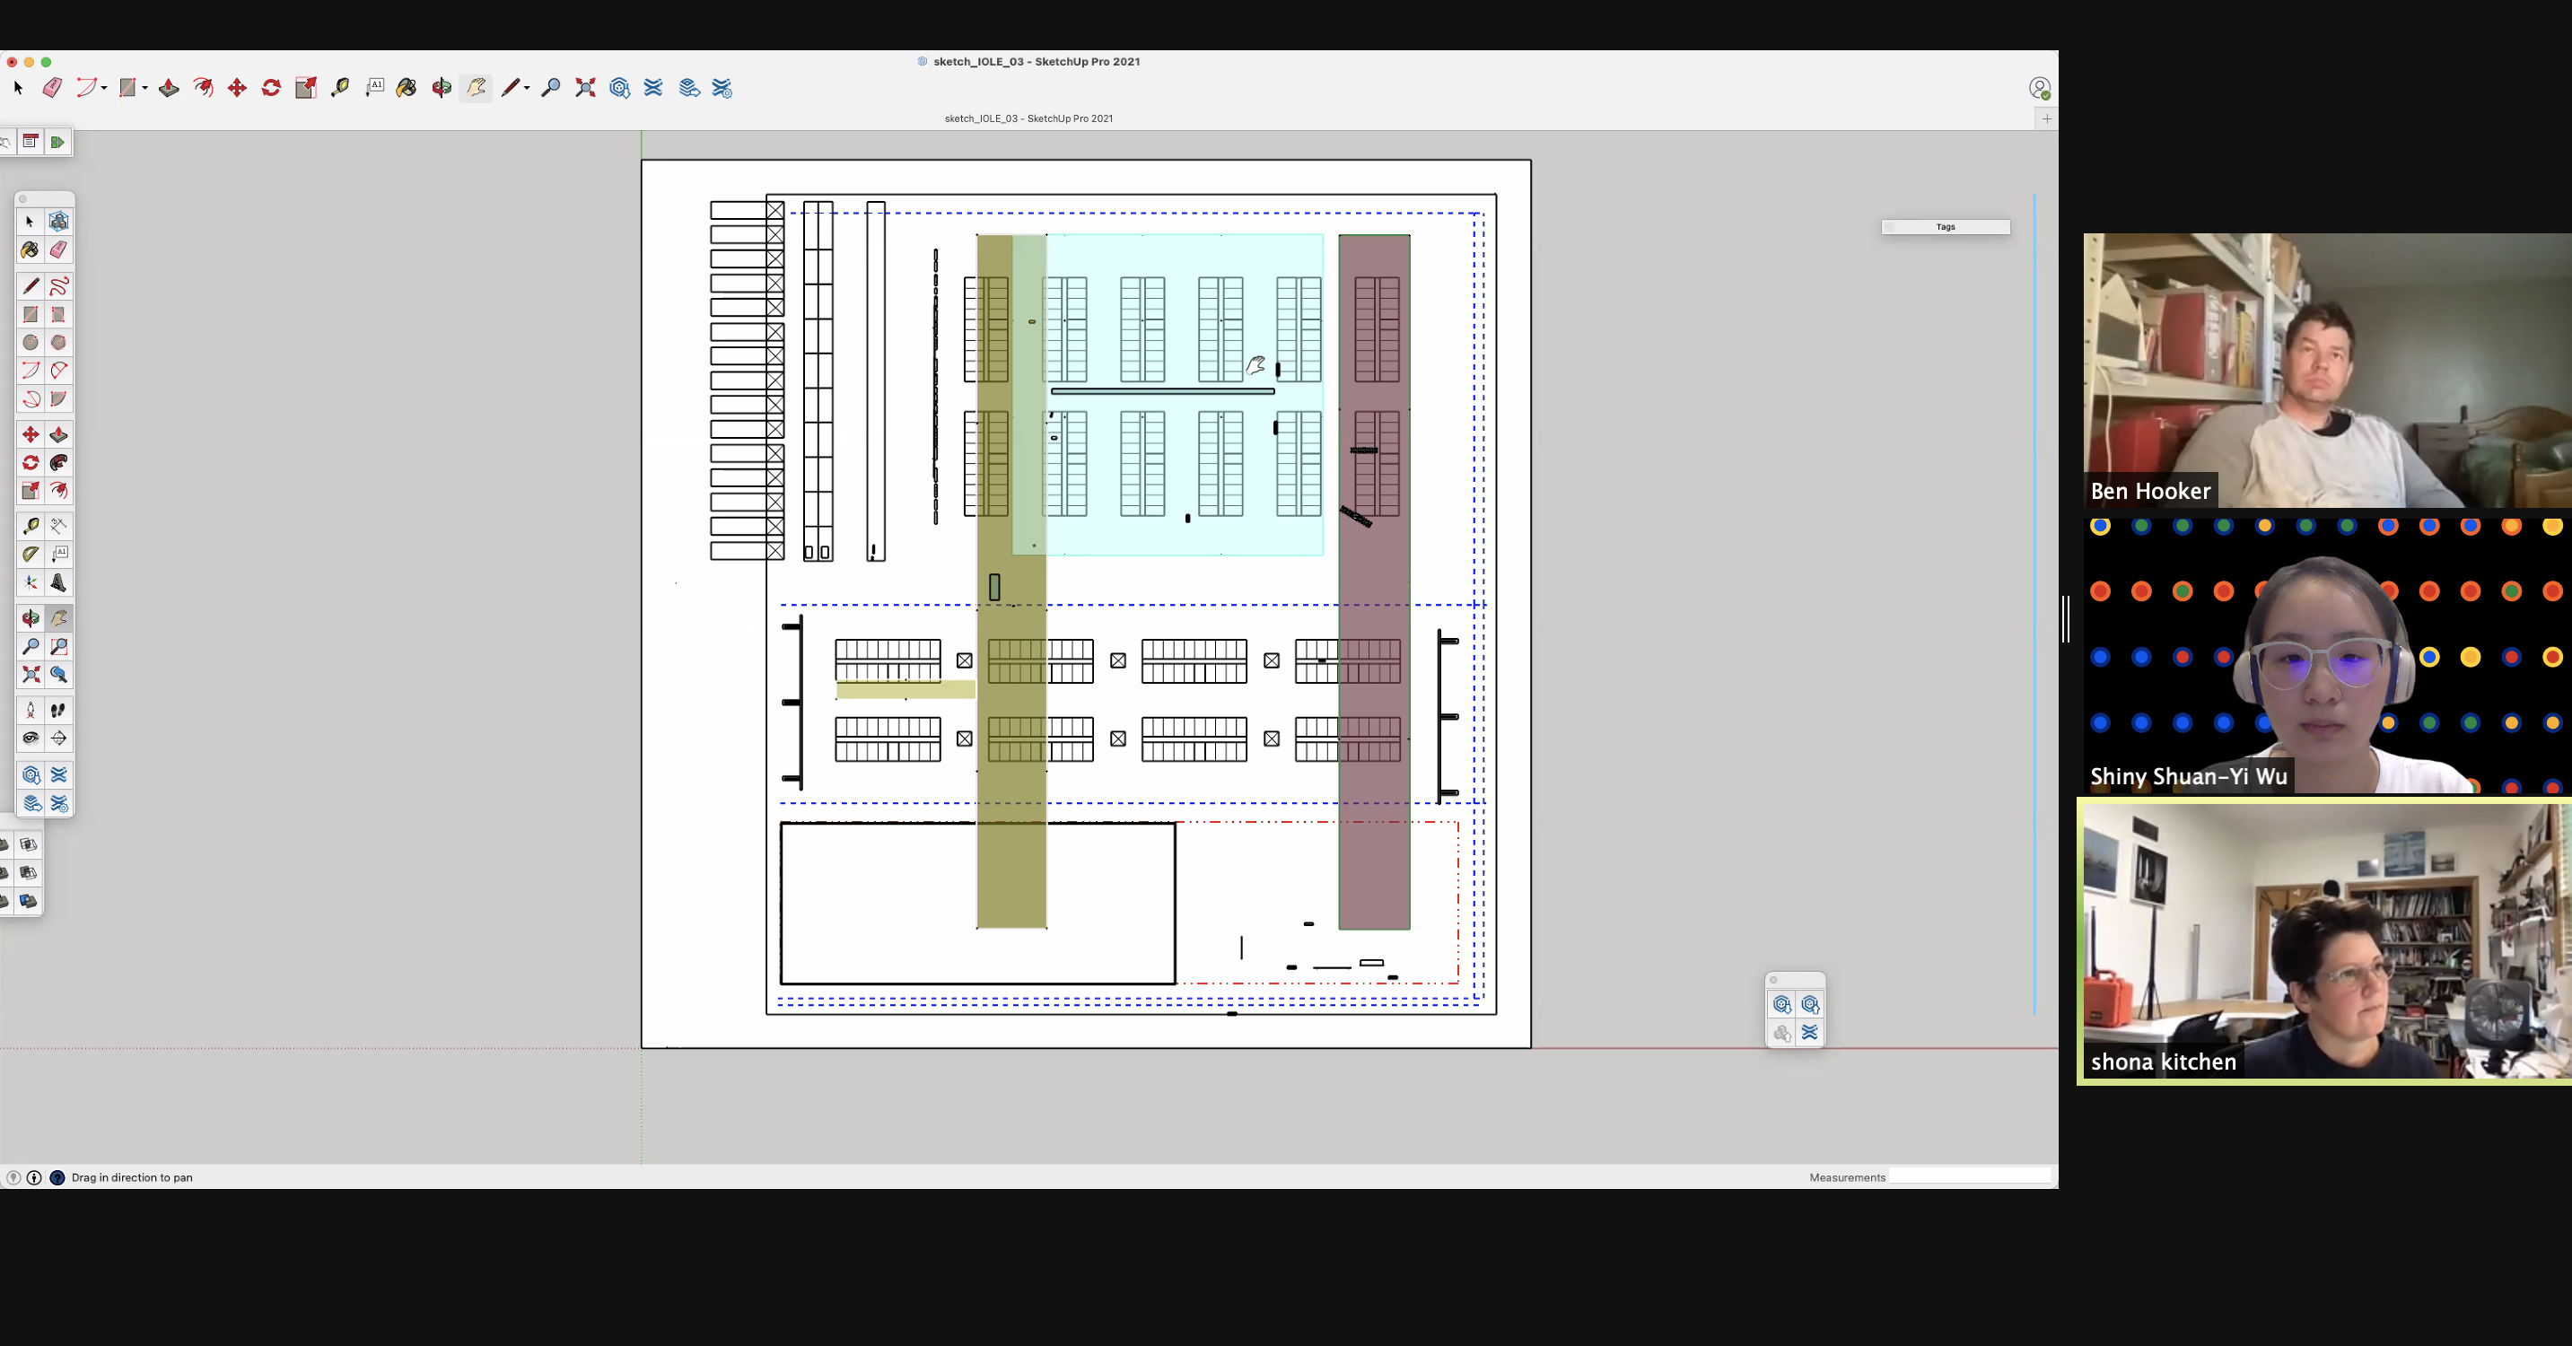
Task: Expand the shape tools dropdown arrow
Action: [x=144, y=88]
